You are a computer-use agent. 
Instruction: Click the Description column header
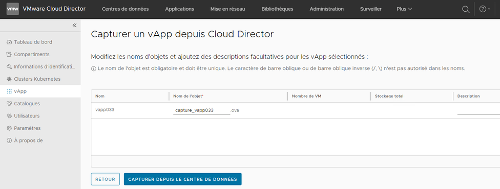(468, 96)
